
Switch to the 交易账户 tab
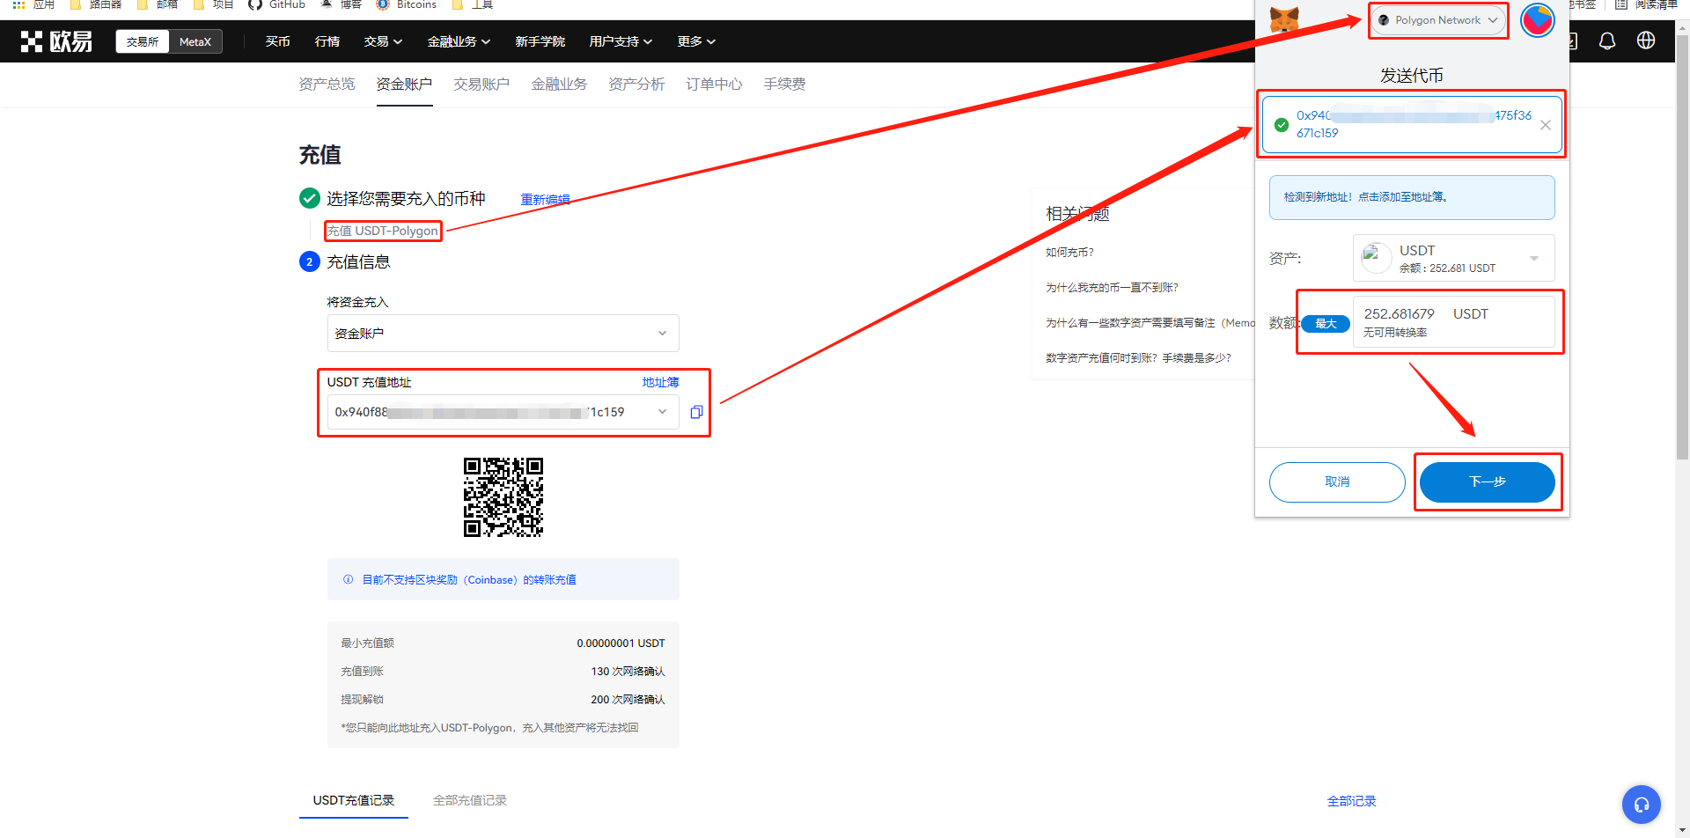(x=481, y=84)
